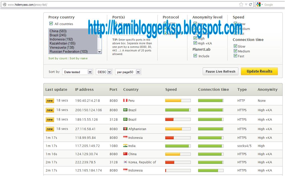This screenshot has height=177, width=285.
Task: Click the China flag icon
Action: click(x=125, y=154)
